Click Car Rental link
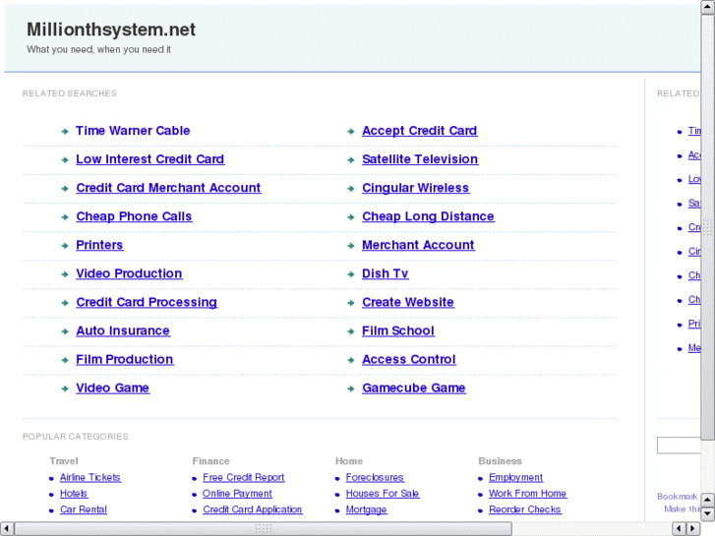715x536 pixels. (x=84, y=509)
